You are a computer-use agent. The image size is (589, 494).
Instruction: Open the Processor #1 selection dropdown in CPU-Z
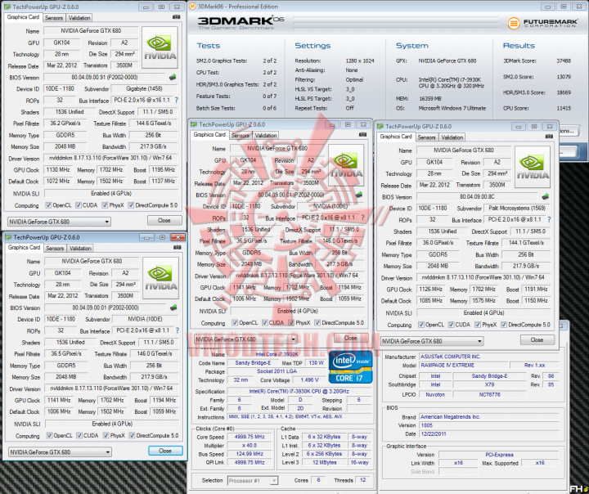point(253,480)
